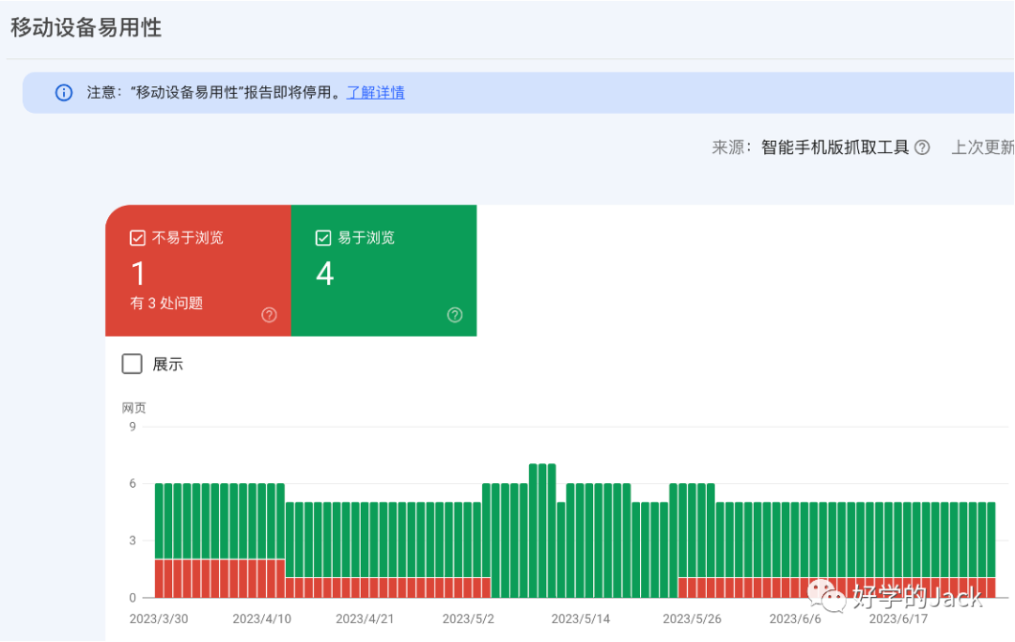
Task: Select the 2023/5/14 date on the axis
Action: coord(580,619)
